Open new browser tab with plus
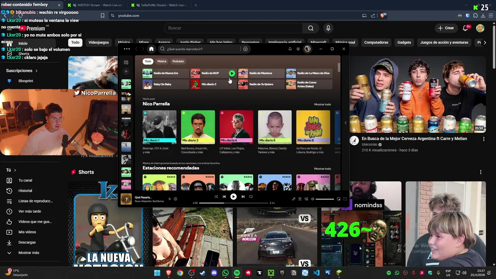 [x=196, y=5]
